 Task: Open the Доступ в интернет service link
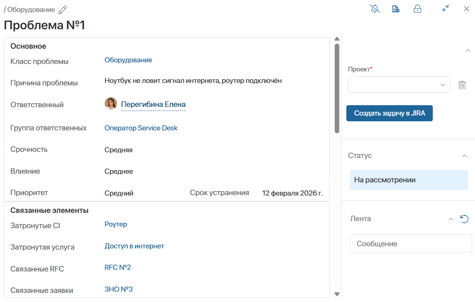click(x=134, y=246)
